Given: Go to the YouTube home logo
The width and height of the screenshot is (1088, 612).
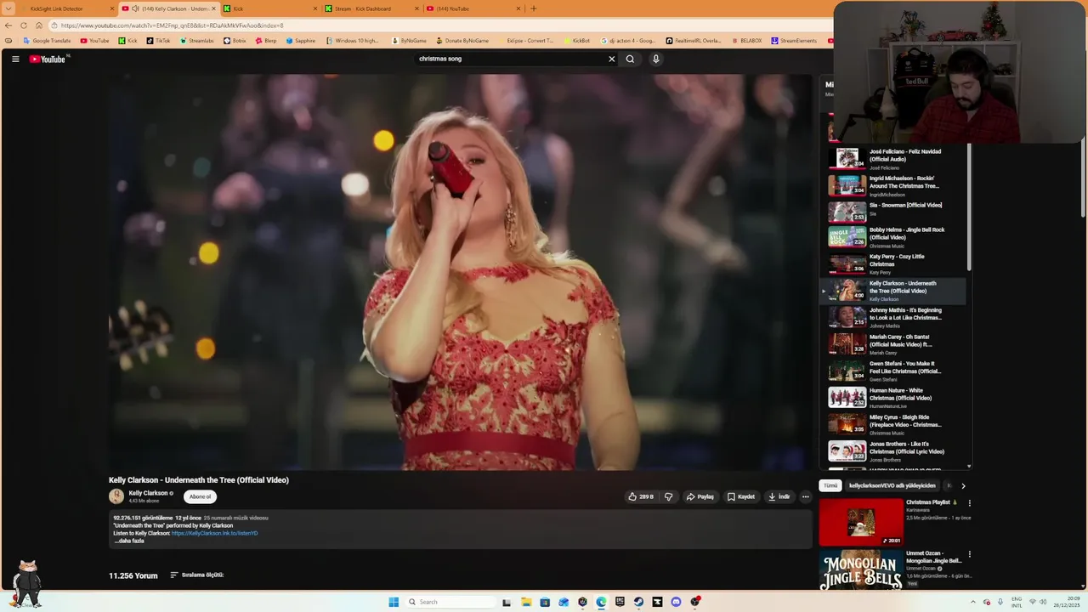Looking at the screenshot, I should tap(48, 59).
